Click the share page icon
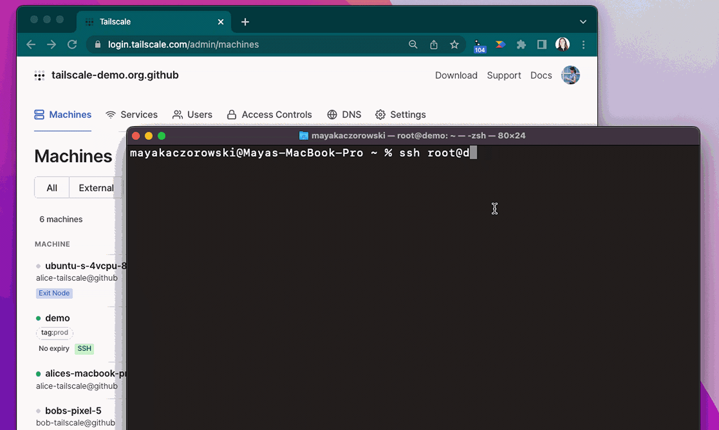The width and height of the screenshot is (719, 430). point(434,45)
